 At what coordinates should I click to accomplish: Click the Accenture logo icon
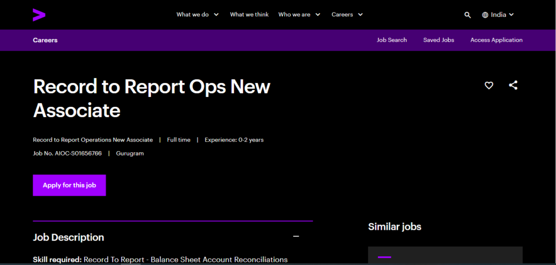[x=39, y=15]
